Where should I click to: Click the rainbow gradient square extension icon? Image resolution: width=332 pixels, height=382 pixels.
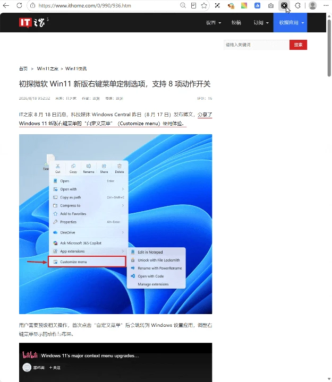[x=244, y=5]
